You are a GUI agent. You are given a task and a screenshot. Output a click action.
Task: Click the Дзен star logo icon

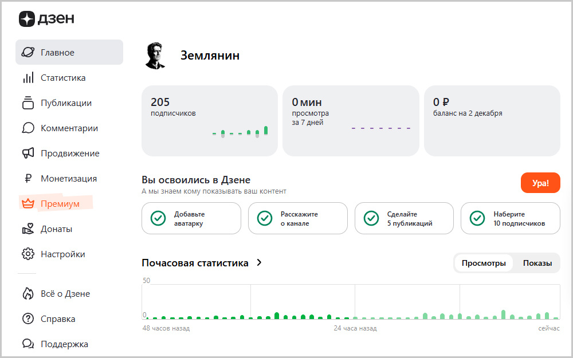(x=27, y=19)
